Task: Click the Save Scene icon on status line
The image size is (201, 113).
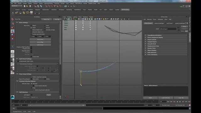Action: (30, 6)
